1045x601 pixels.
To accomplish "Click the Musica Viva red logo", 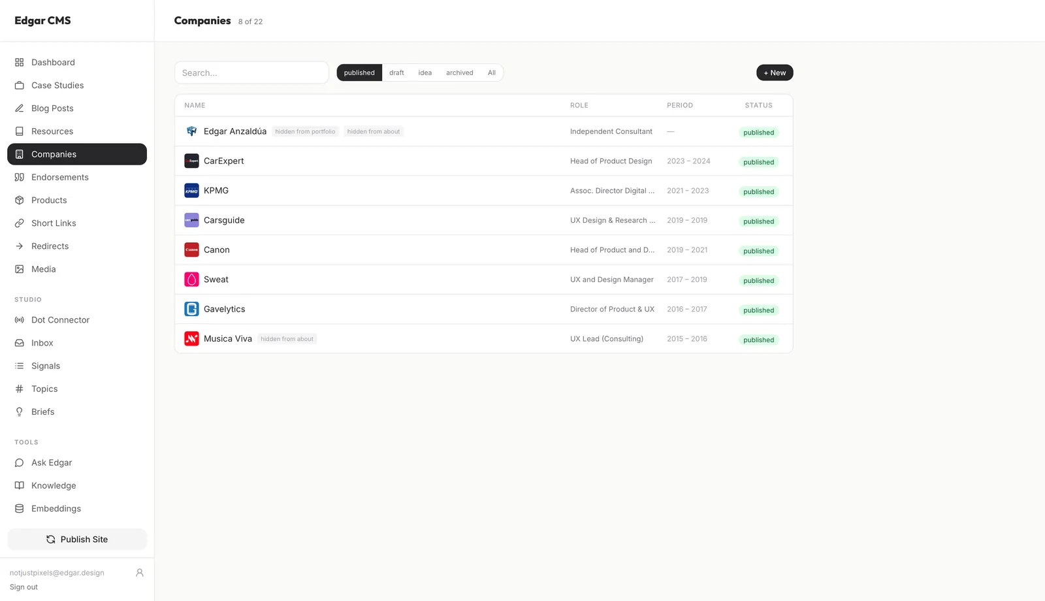I will tap(191, 338).
